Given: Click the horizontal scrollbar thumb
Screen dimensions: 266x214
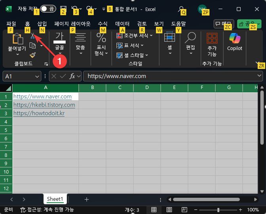Looking at the screenshot, I should [206, 200].
